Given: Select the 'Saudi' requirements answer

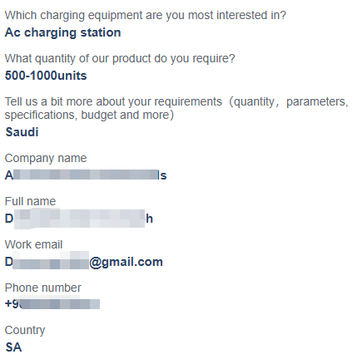Looking at the screenshot, I should [22, 132].
